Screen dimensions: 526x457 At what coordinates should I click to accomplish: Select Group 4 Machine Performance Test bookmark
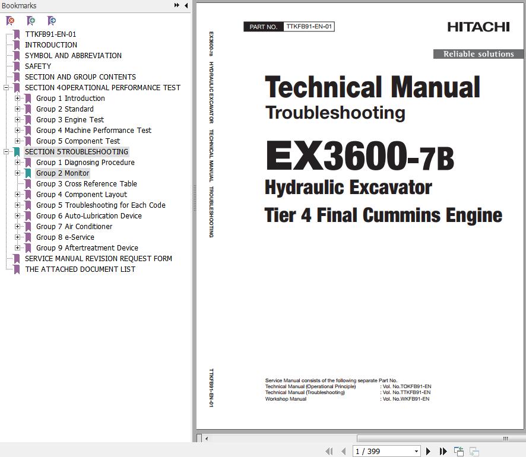(94, 130)
